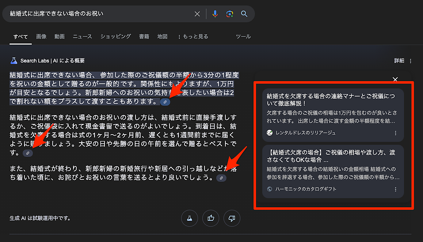423x242 pixels.
Task: Click the ハーモニックのカタログギフト globe icon
Action: point(270,189)
